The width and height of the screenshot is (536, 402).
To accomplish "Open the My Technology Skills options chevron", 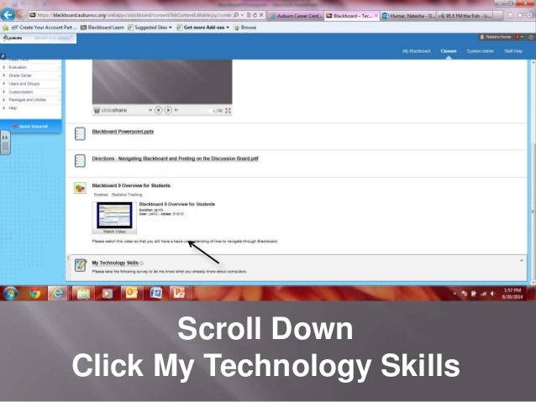I will [x=522, y=261].
